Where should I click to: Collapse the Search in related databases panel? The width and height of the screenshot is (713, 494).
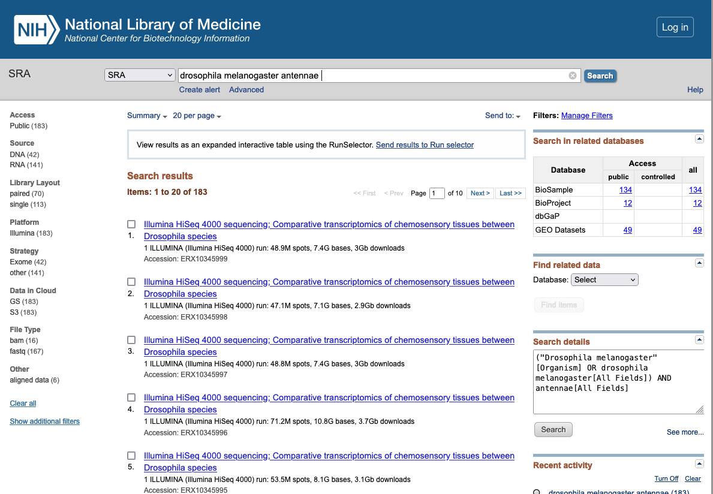[699, 139]
